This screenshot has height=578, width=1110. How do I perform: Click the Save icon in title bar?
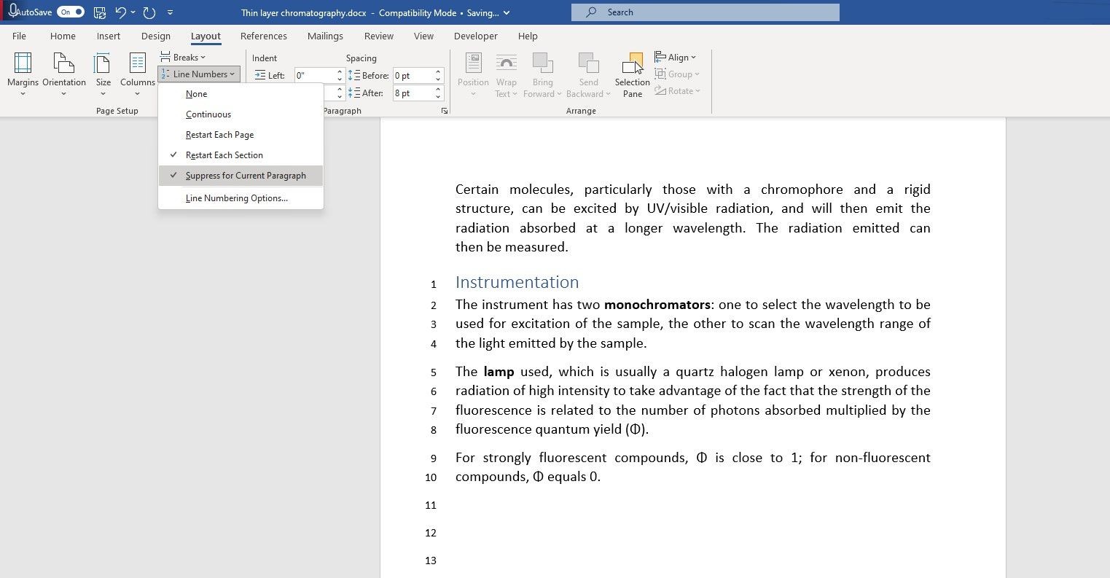tap(100, 12)
